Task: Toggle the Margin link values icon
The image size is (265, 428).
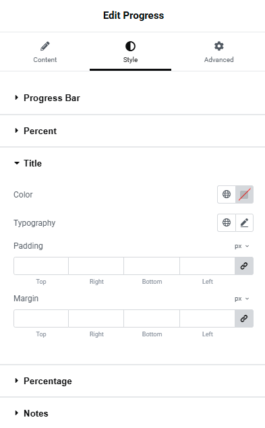Action: click(x=244, y=318)
